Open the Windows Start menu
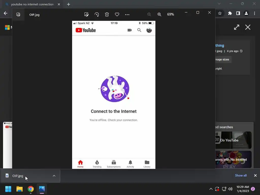The width and height of the screenshot is (260, 195). pyautogui.click(x=8, y=189)
